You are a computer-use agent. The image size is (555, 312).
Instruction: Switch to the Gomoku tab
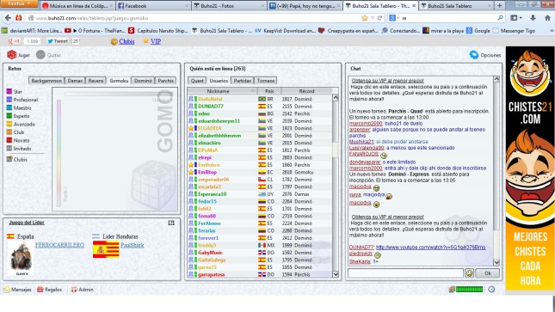pyautogui.click(x=119, y=81)
